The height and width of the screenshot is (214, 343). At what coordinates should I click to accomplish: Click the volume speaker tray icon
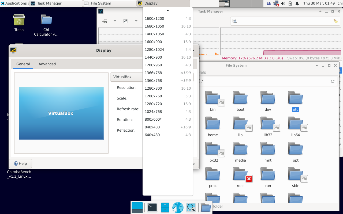point(283,3)
